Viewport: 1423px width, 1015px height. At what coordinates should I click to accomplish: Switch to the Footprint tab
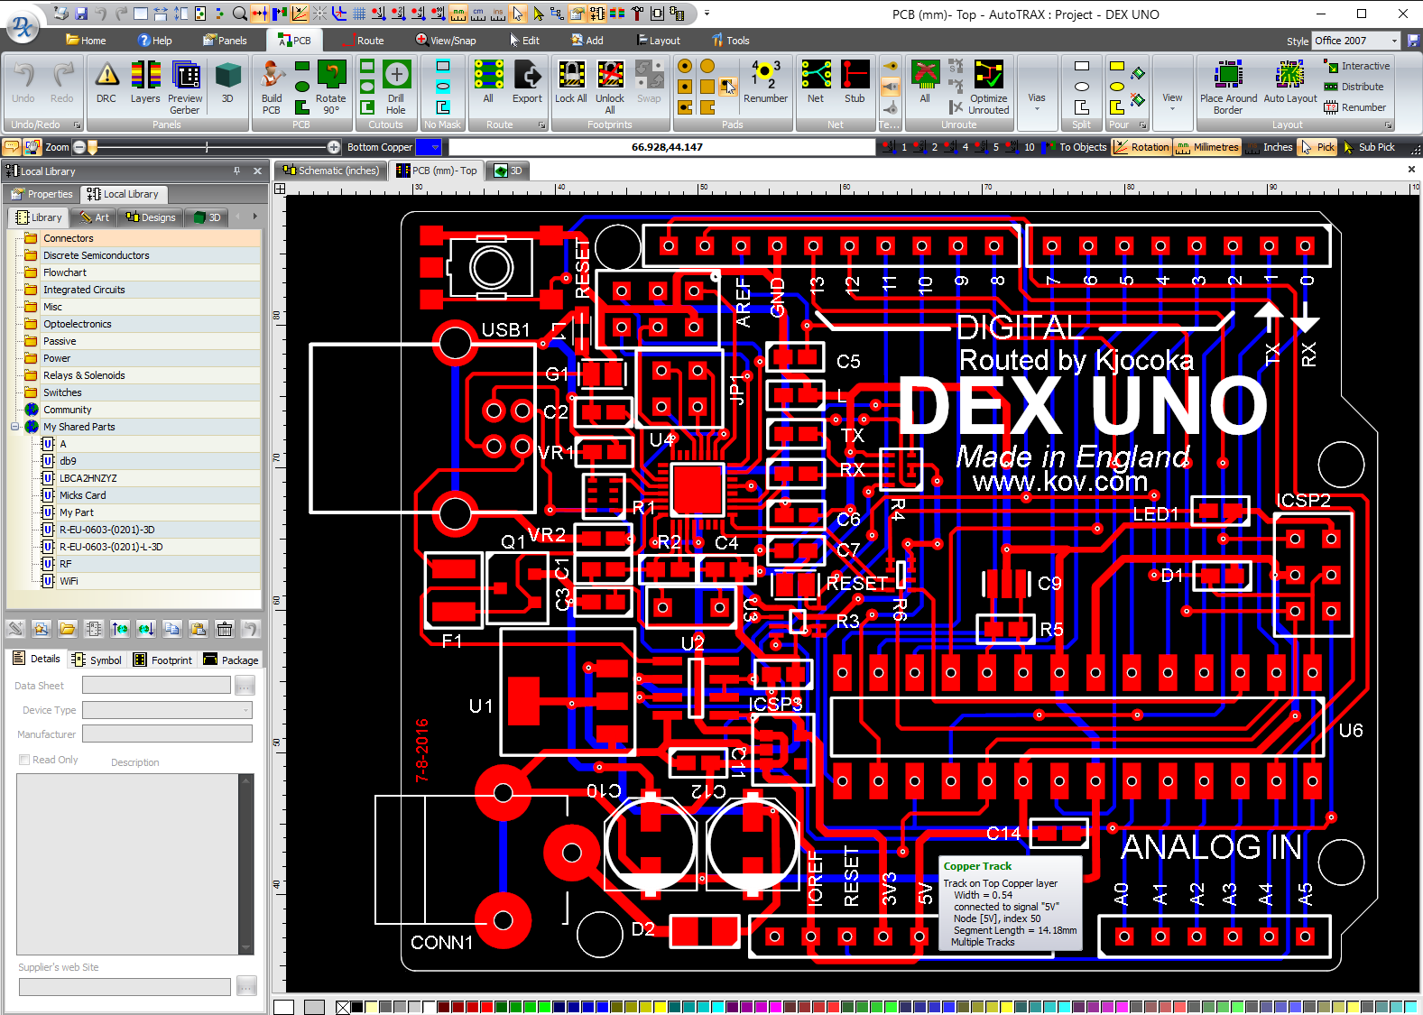pyautogui.click(x=163, y=660)
